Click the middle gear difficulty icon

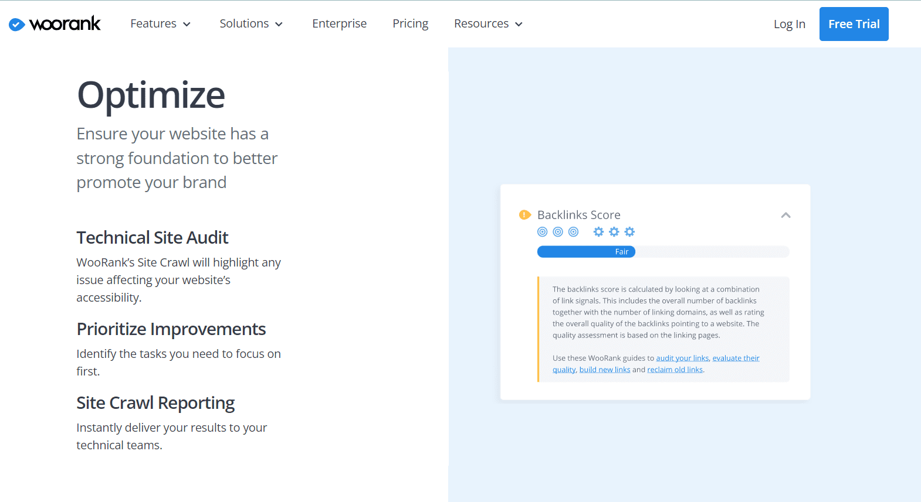(614, 232)
